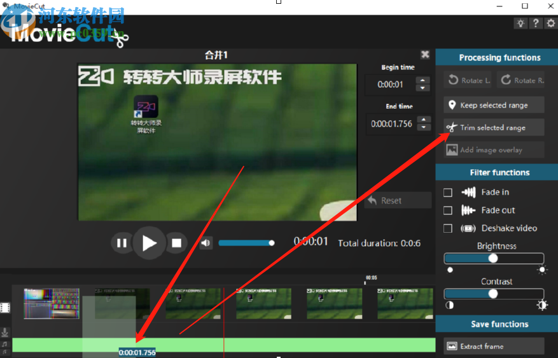This screenshot has width=558, height=358.
Task: Open the lightbulb tips icon
Action: tap(520, 24)
